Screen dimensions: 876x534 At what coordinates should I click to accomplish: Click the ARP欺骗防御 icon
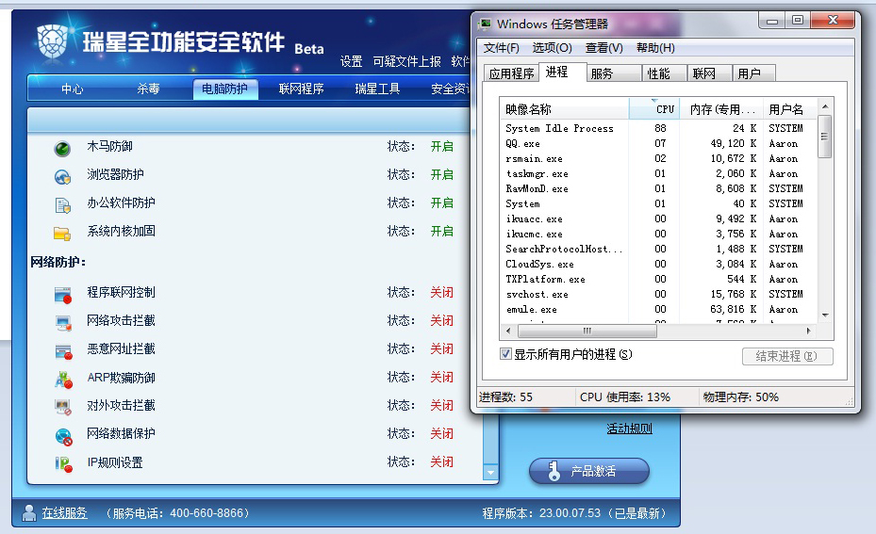(63, 380)
